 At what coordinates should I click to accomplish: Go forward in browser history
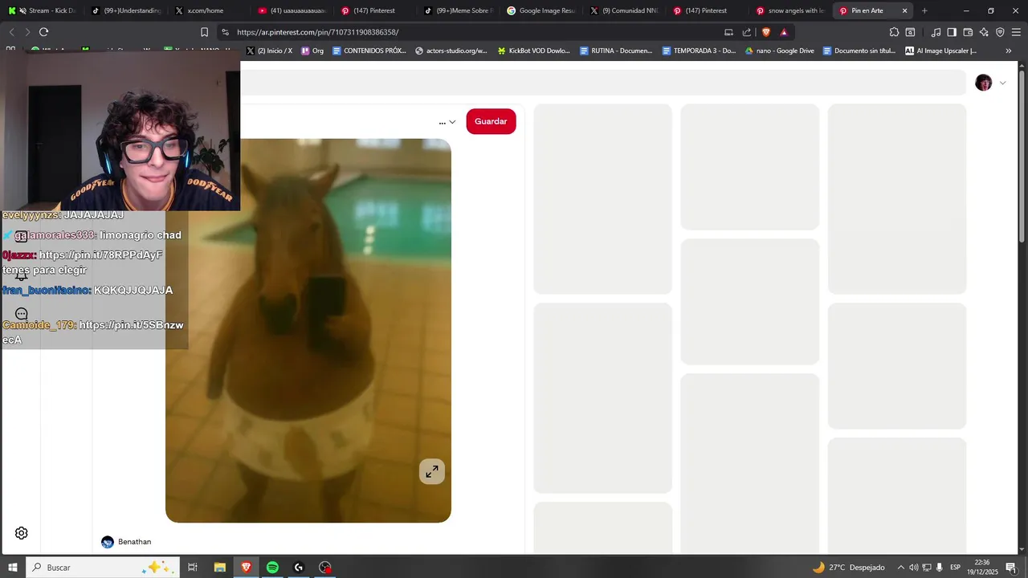pyautogui.click(x=27, y=32)
